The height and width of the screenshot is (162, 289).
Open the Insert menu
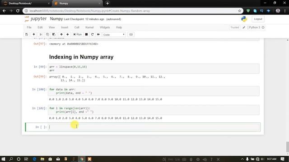pos(65,27)
